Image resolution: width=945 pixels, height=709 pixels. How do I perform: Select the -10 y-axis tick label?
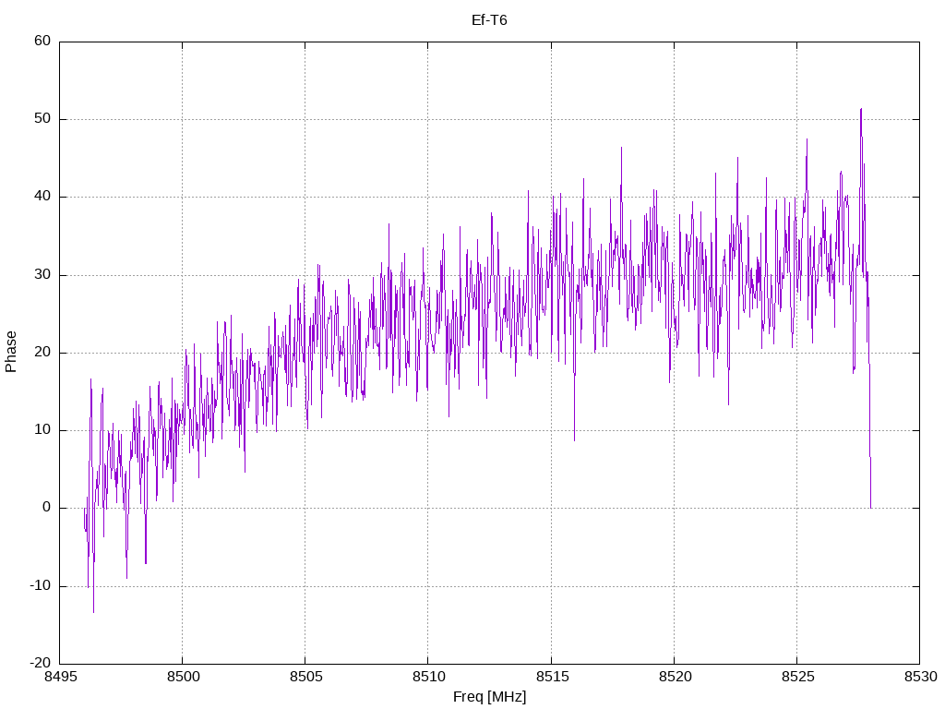point(41,585)
